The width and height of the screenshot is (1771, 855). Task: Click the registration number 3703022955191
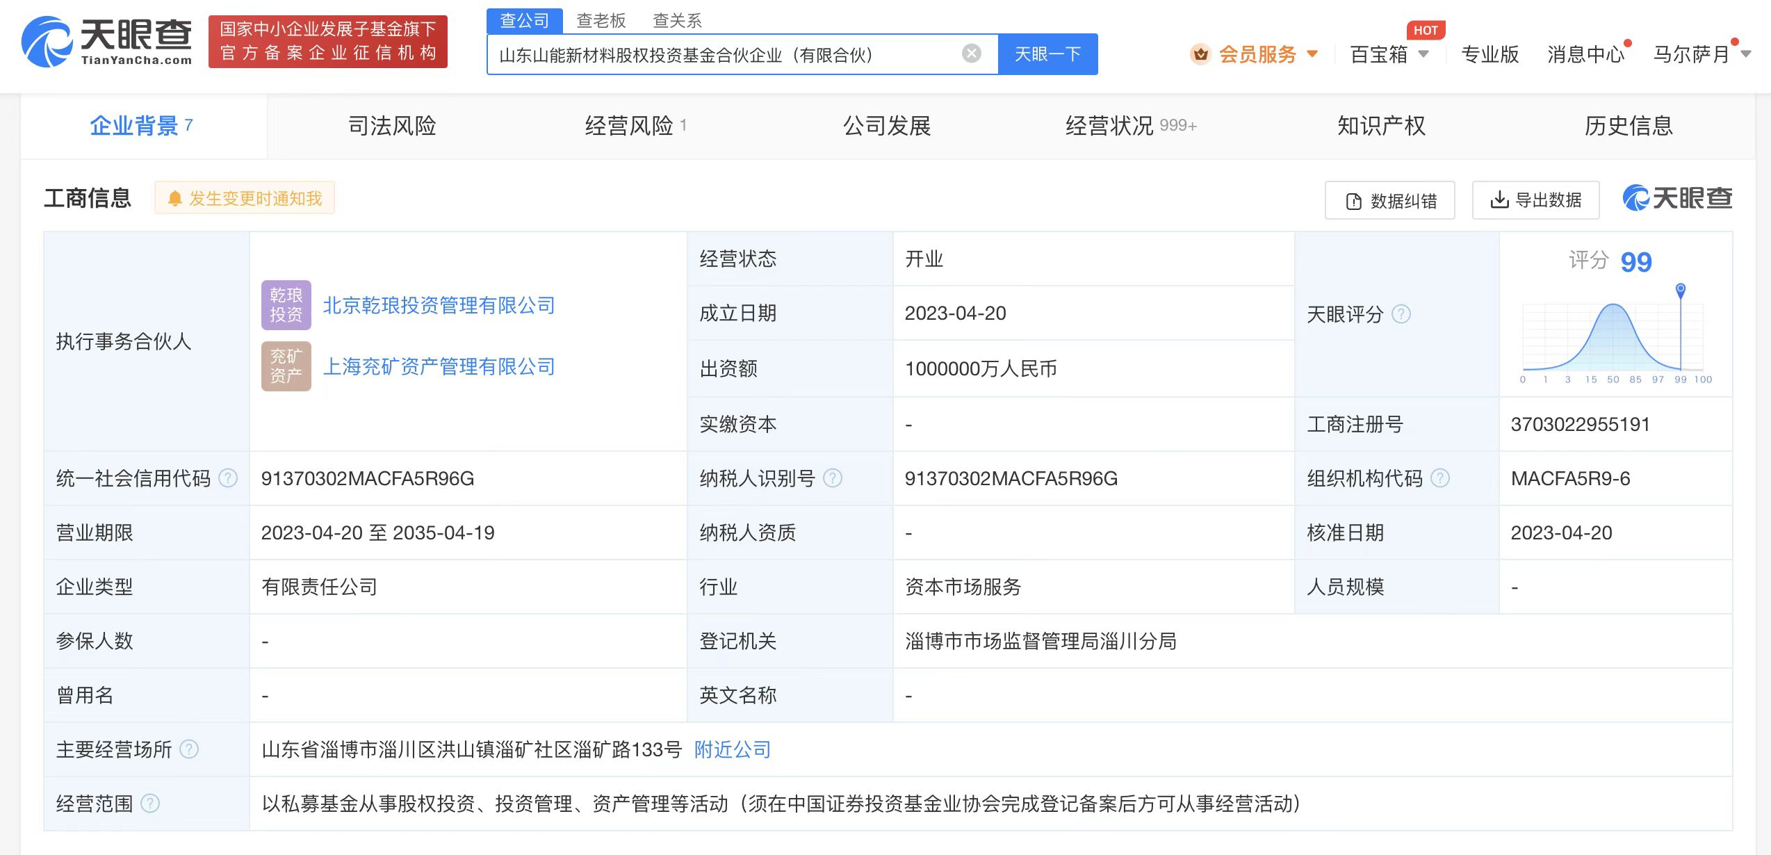pos(1581,424)
